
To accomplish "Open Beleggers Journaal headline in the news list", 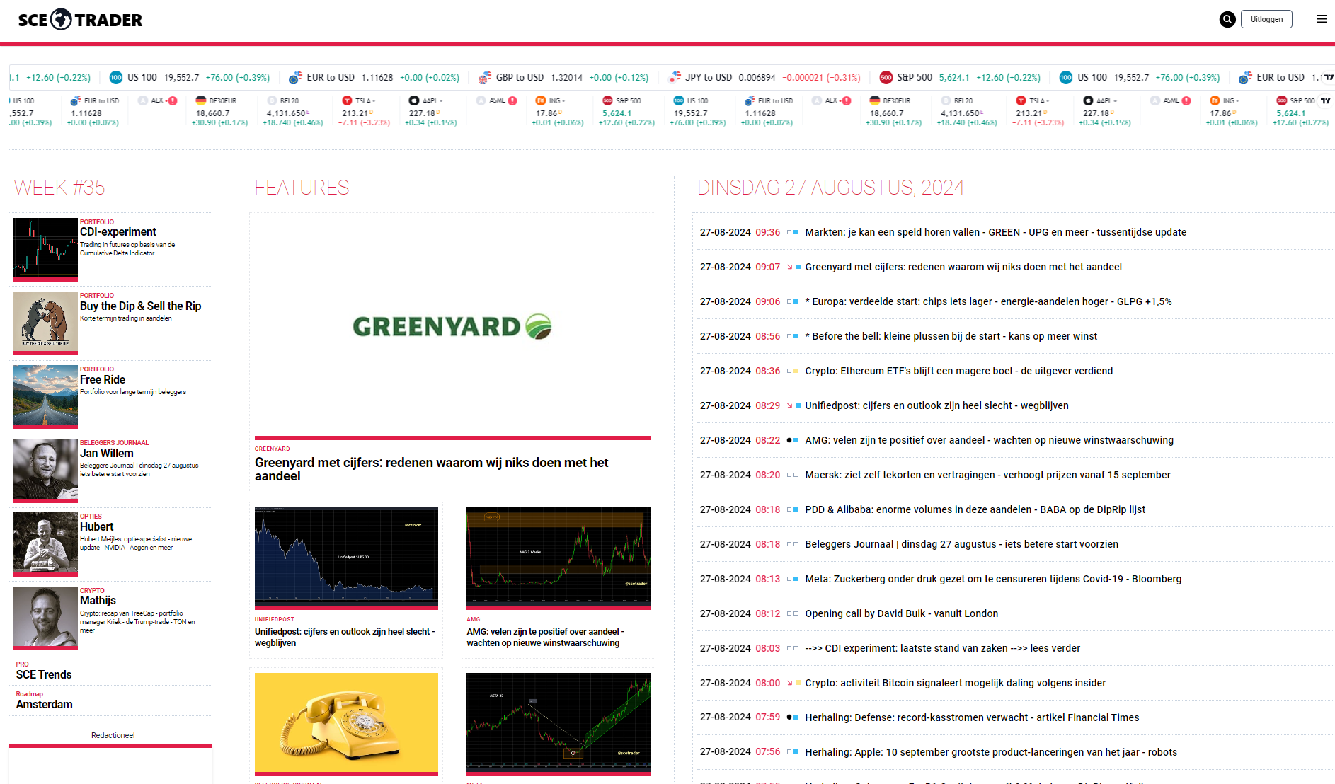I will tap(961, 544).
